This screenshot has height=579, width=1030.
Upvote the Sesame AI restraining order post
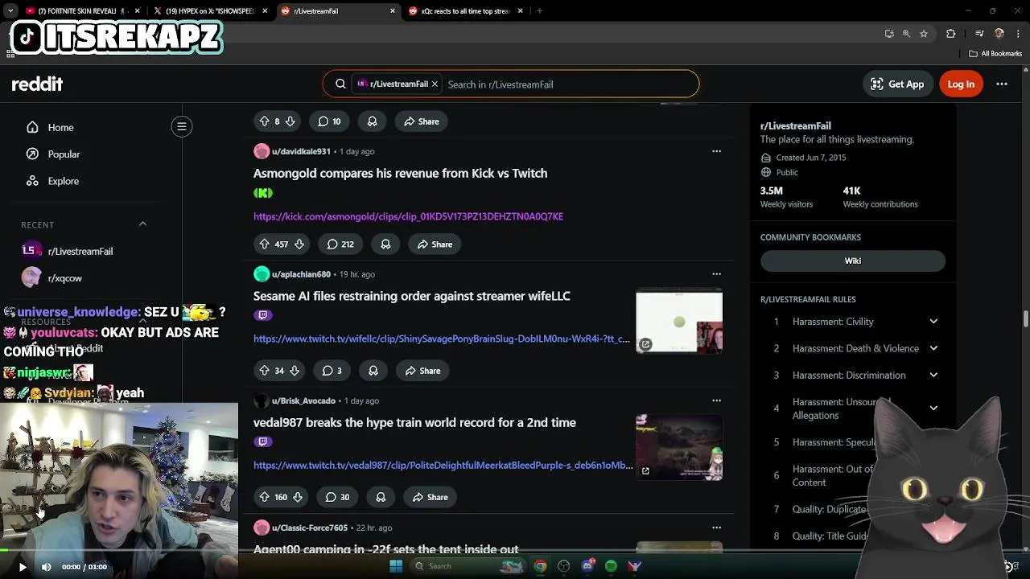[x=264, y=371]
